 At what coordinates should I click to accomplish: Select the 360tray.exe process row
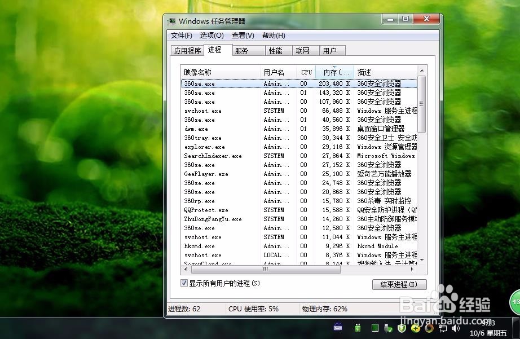pos(299,138)
